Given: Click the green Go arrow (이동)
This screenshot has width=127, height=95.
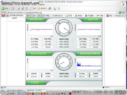Looking at the screenshot, I should [120, 12].
